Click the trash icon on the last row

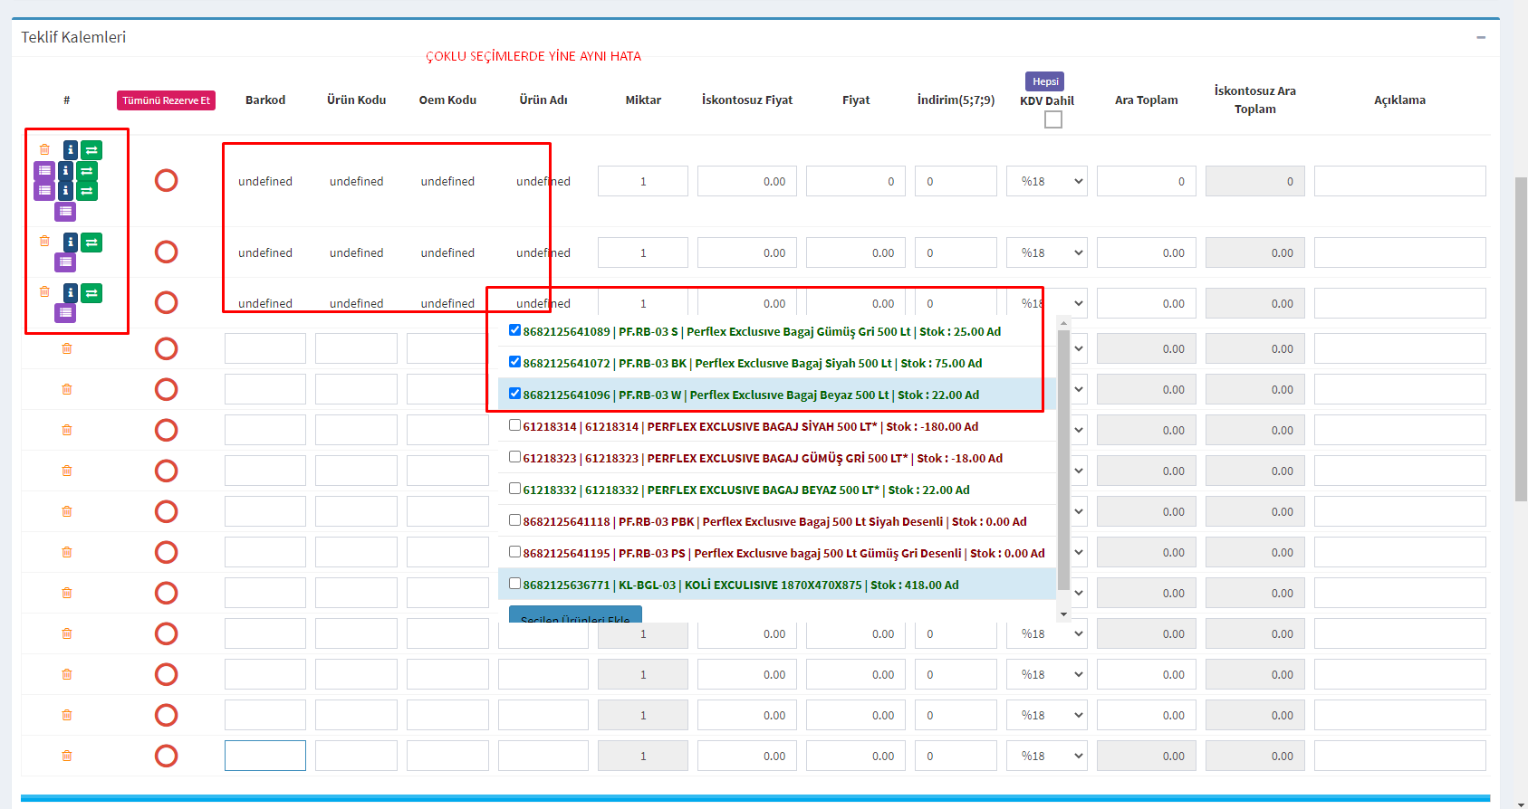coord(66,756)
